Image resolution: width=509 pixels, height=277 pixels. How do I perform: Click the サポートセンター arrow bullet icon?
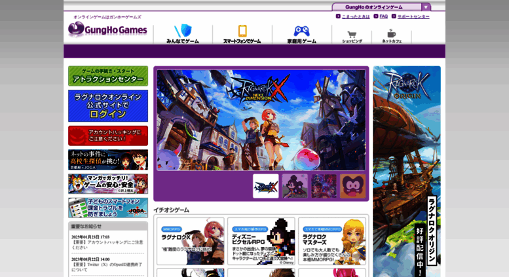[394, 16]
